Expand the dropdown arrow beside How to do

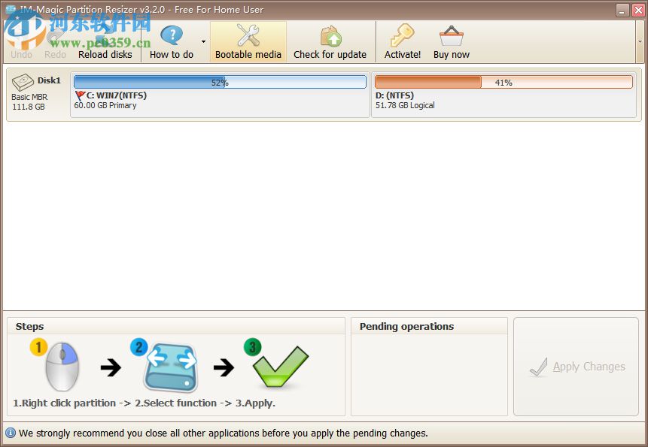[203, 41]
